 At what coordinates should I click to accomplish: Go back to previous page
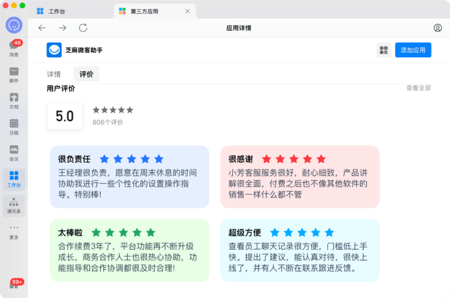point(42,28)
